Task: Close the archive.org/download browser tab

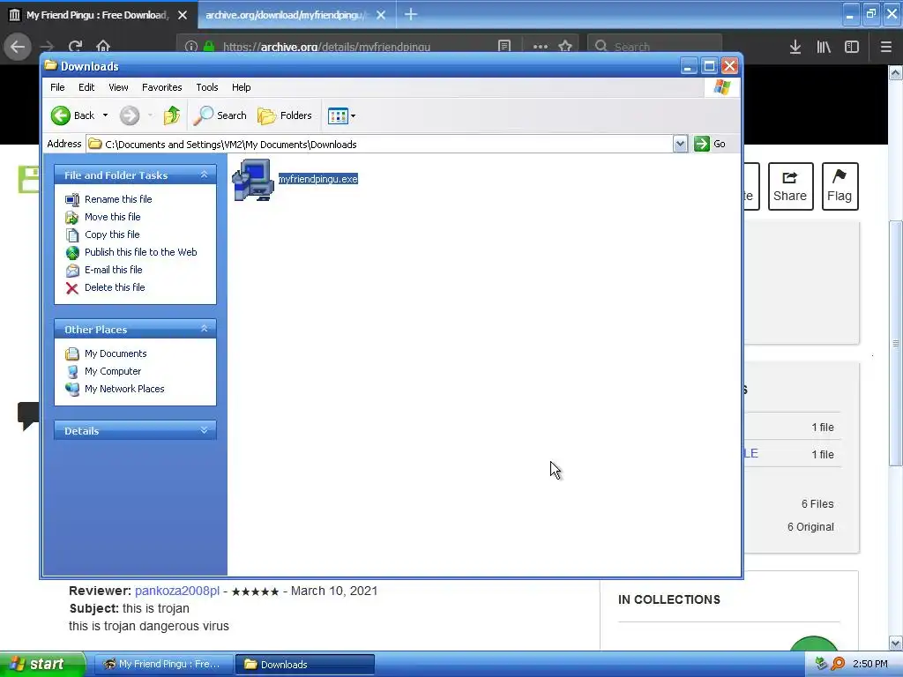Action: [381, 16]
